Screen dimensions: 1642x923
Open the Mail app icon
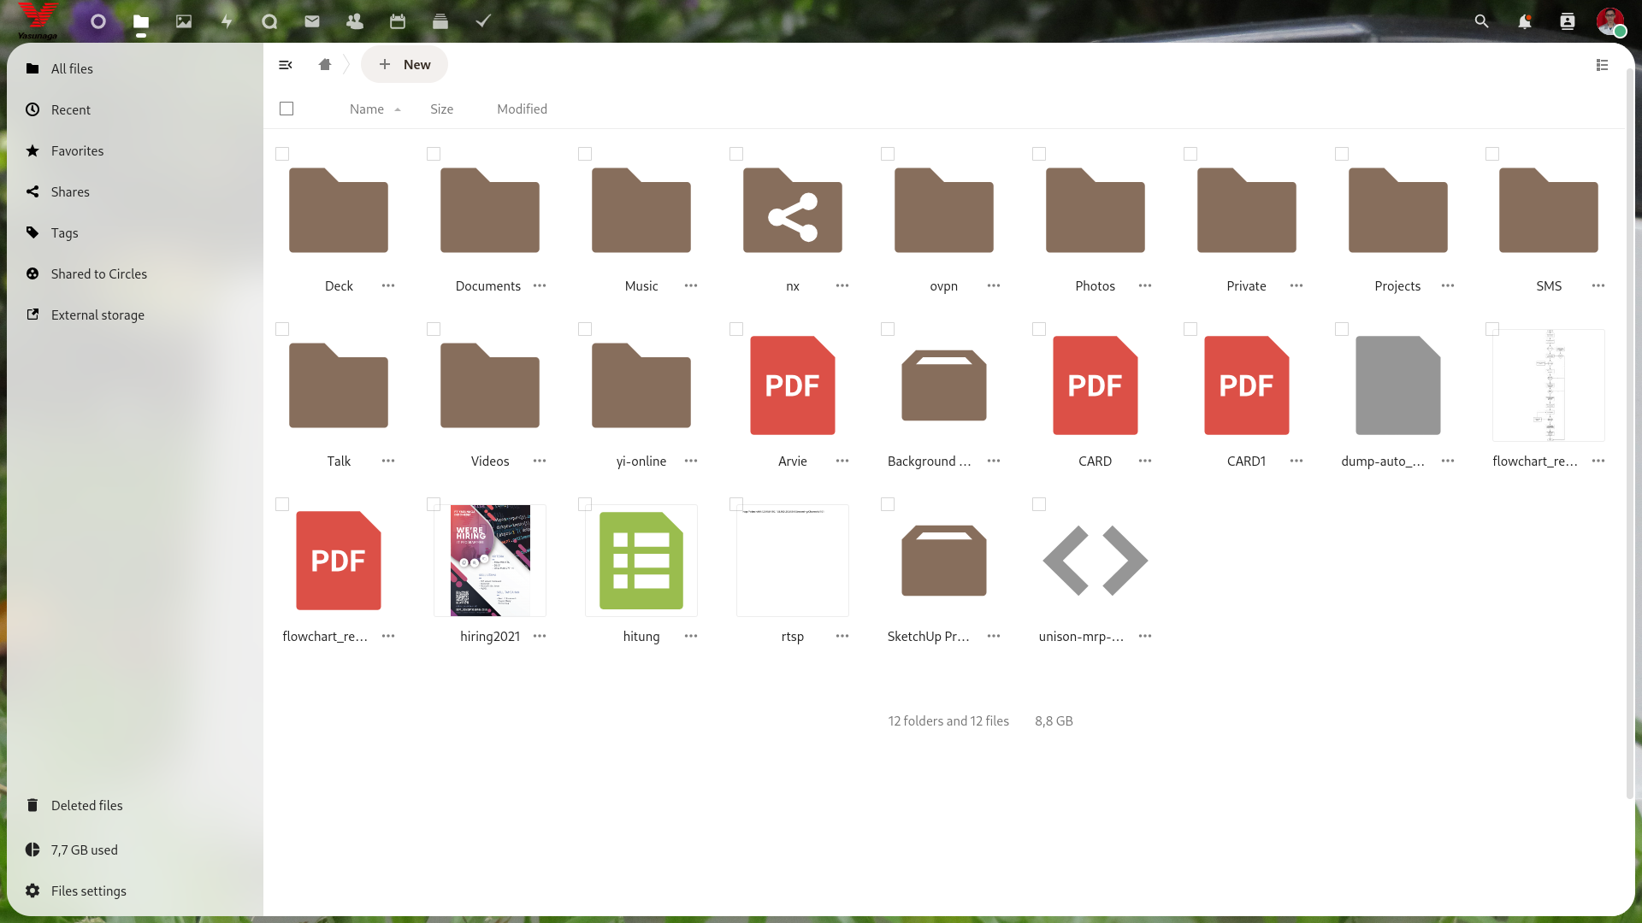[x=312, y=21]
